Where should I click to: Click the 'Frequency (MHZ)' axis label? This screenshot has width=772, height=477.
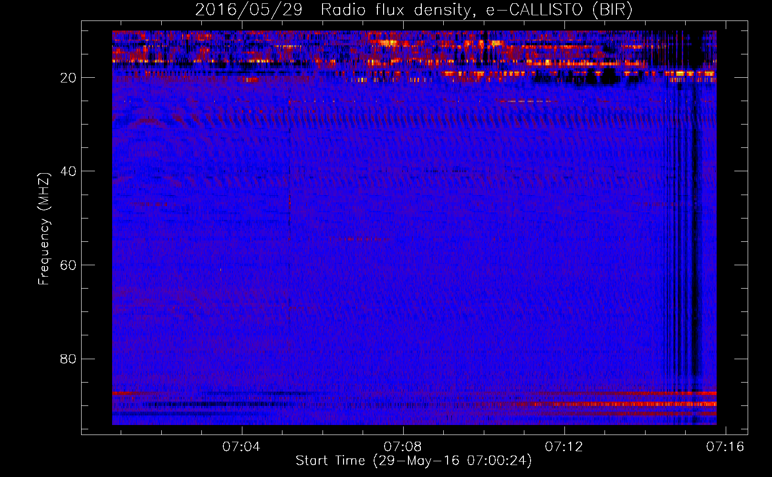coord(44,229)
